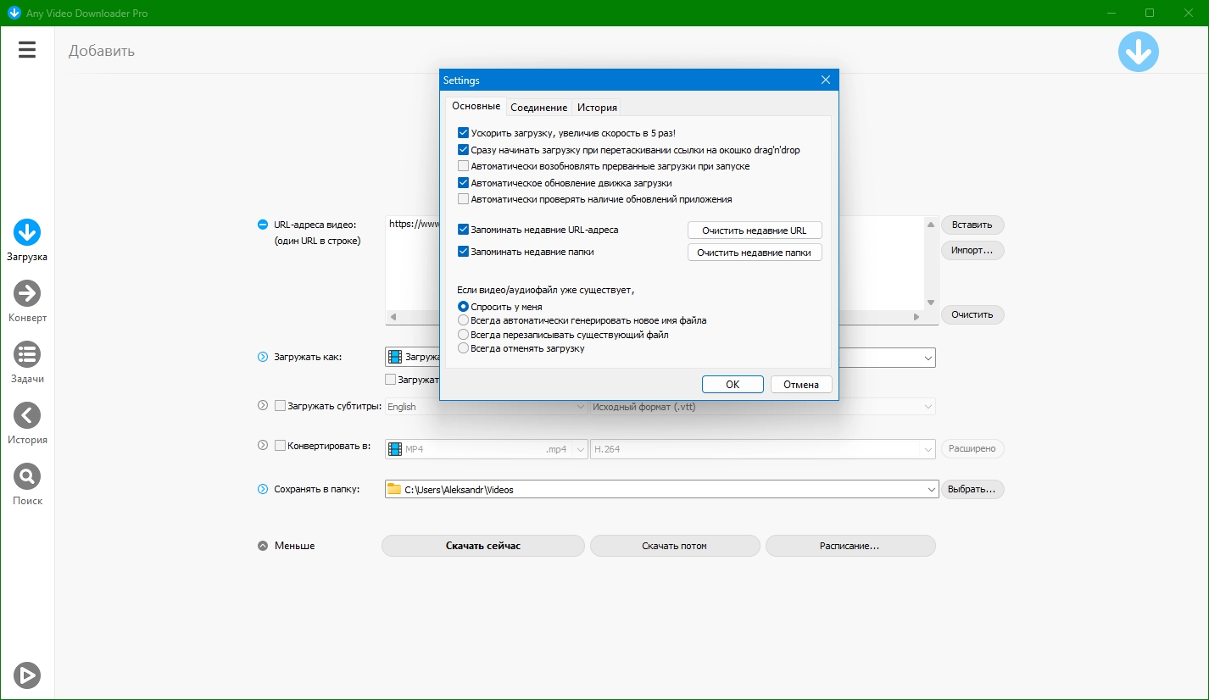Click the Расписание... schedule button
Image resolution: width=1209 pixels, height=700 pixels.
850,546
